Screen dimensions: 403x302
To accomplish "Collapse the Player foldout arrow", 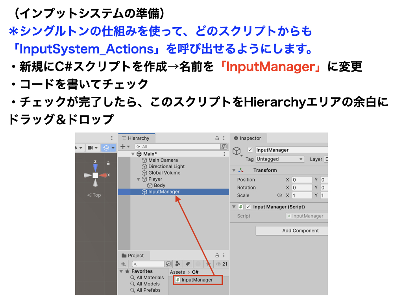I will point(138,179).
